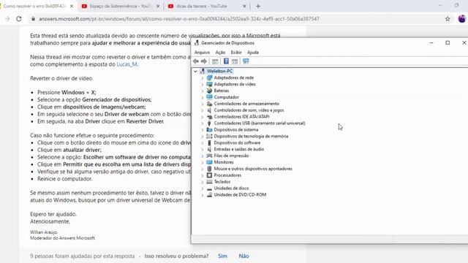Expand the Monitores category chevron

203,162
